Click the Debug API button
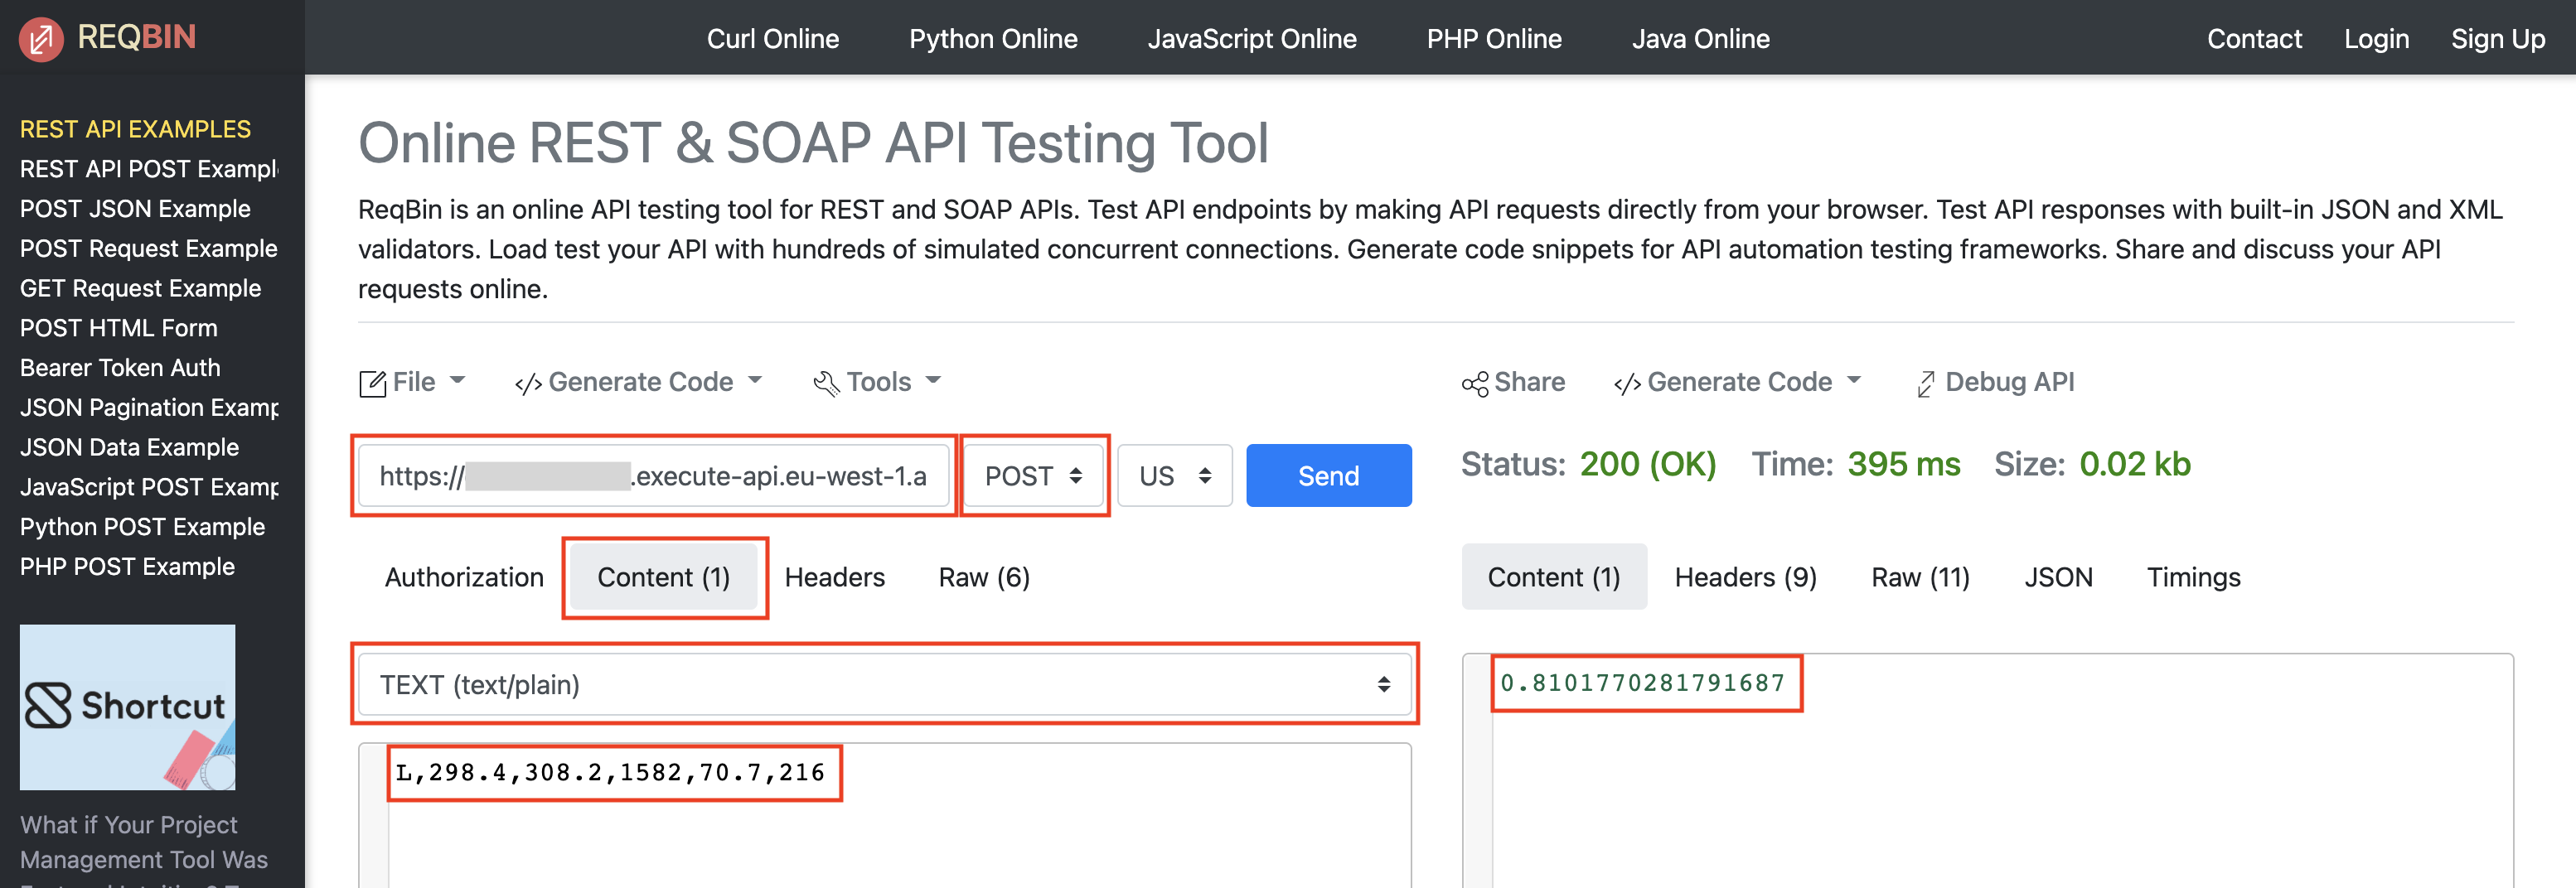This screenshot has width=2576, height=888. pos(1995,382)
